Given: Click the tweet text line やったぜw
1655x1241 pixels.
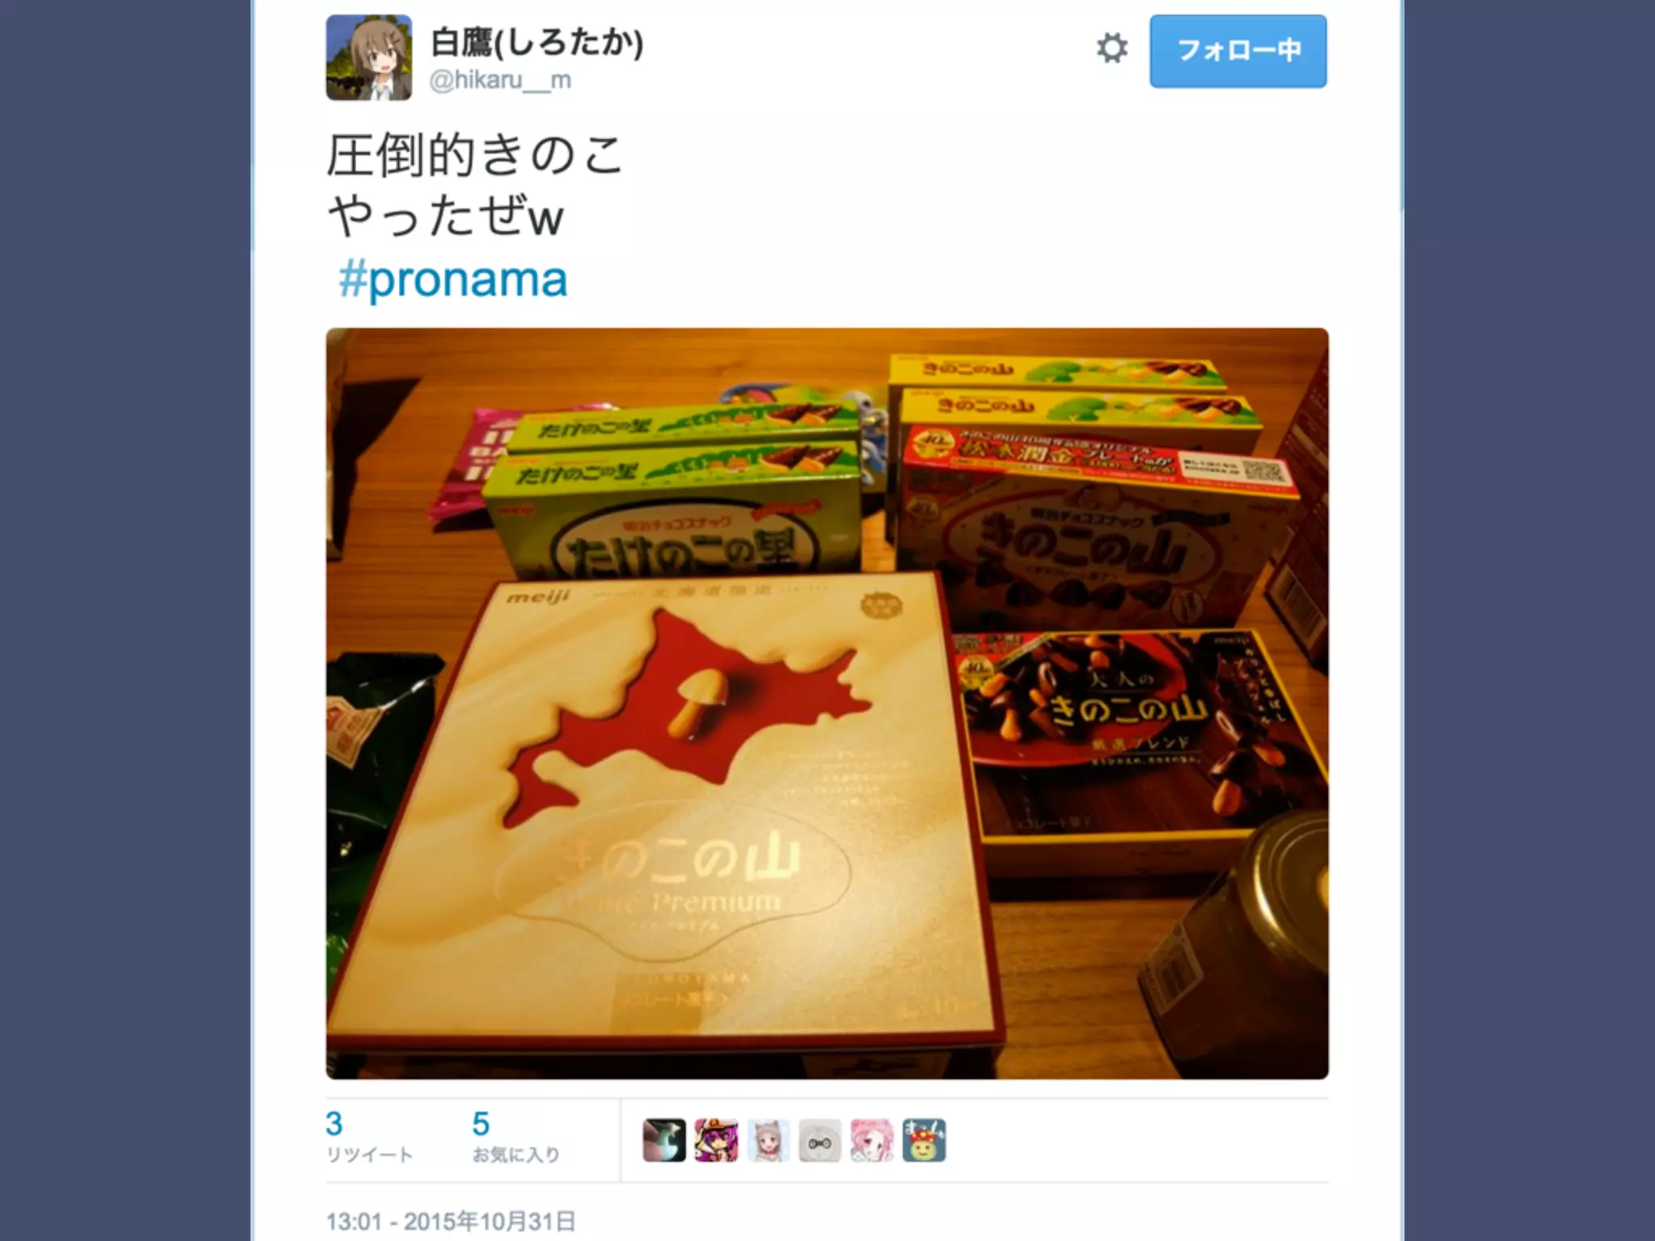Looking at the screenshot, I should [445, 217].
